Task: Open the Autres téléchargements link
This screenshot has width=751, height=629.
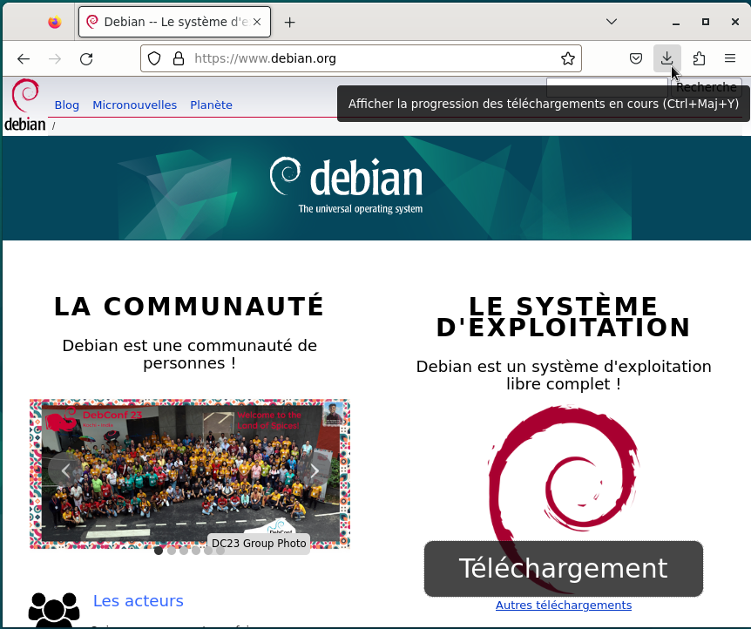Action: tap(564, 605)
